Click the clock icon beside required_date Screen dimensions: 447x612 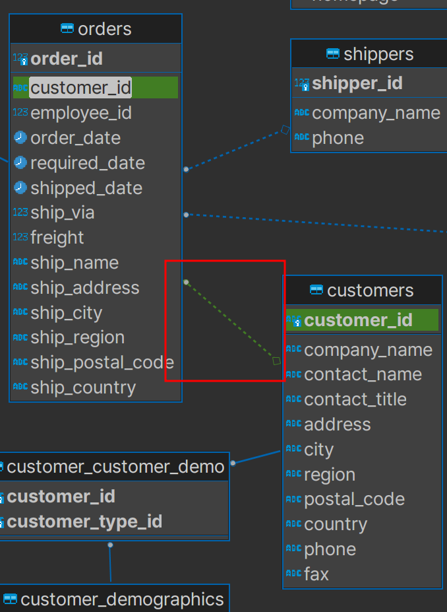click(20, 162)
